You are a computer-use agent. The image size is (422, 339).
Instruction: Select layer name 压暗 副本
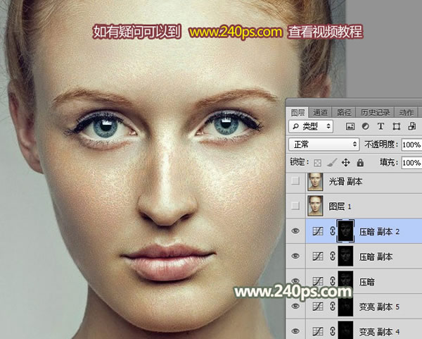click(376, 257)
